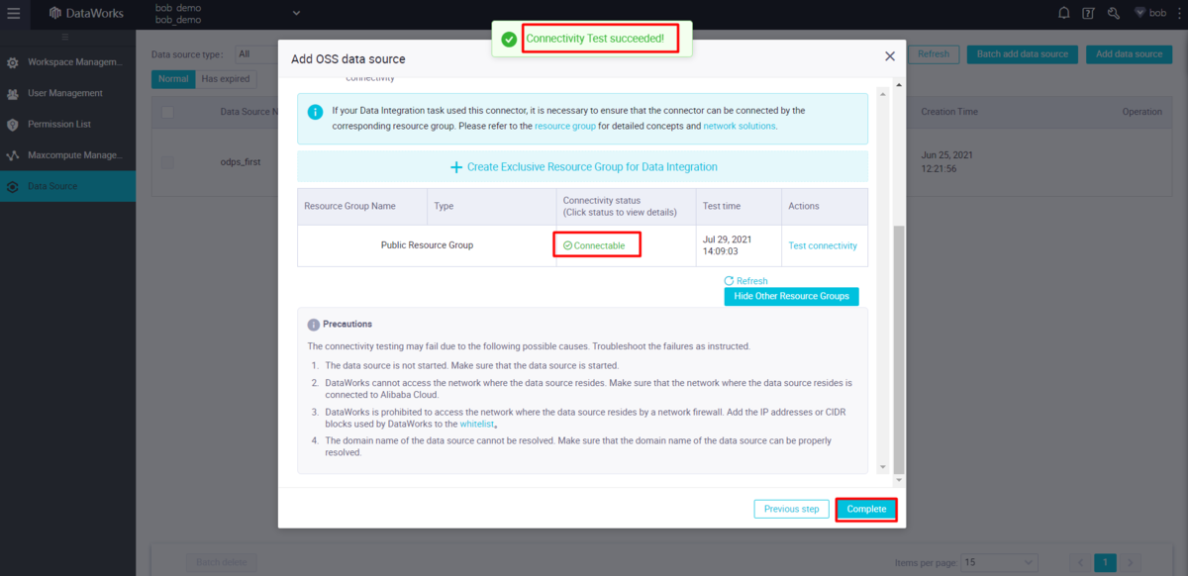
Task: Click the DataWorks logo
Action: 86,13
